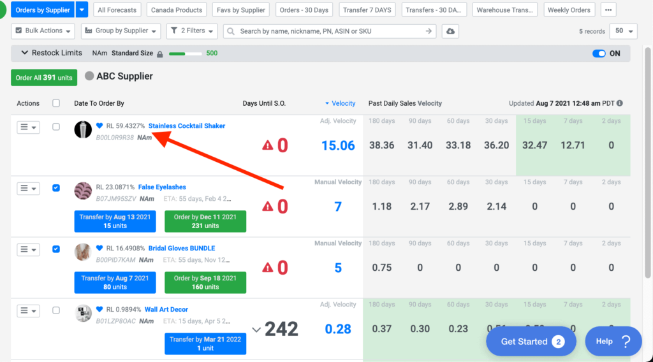
Task: Click the cloud download icon
Action: click(451, 31)
